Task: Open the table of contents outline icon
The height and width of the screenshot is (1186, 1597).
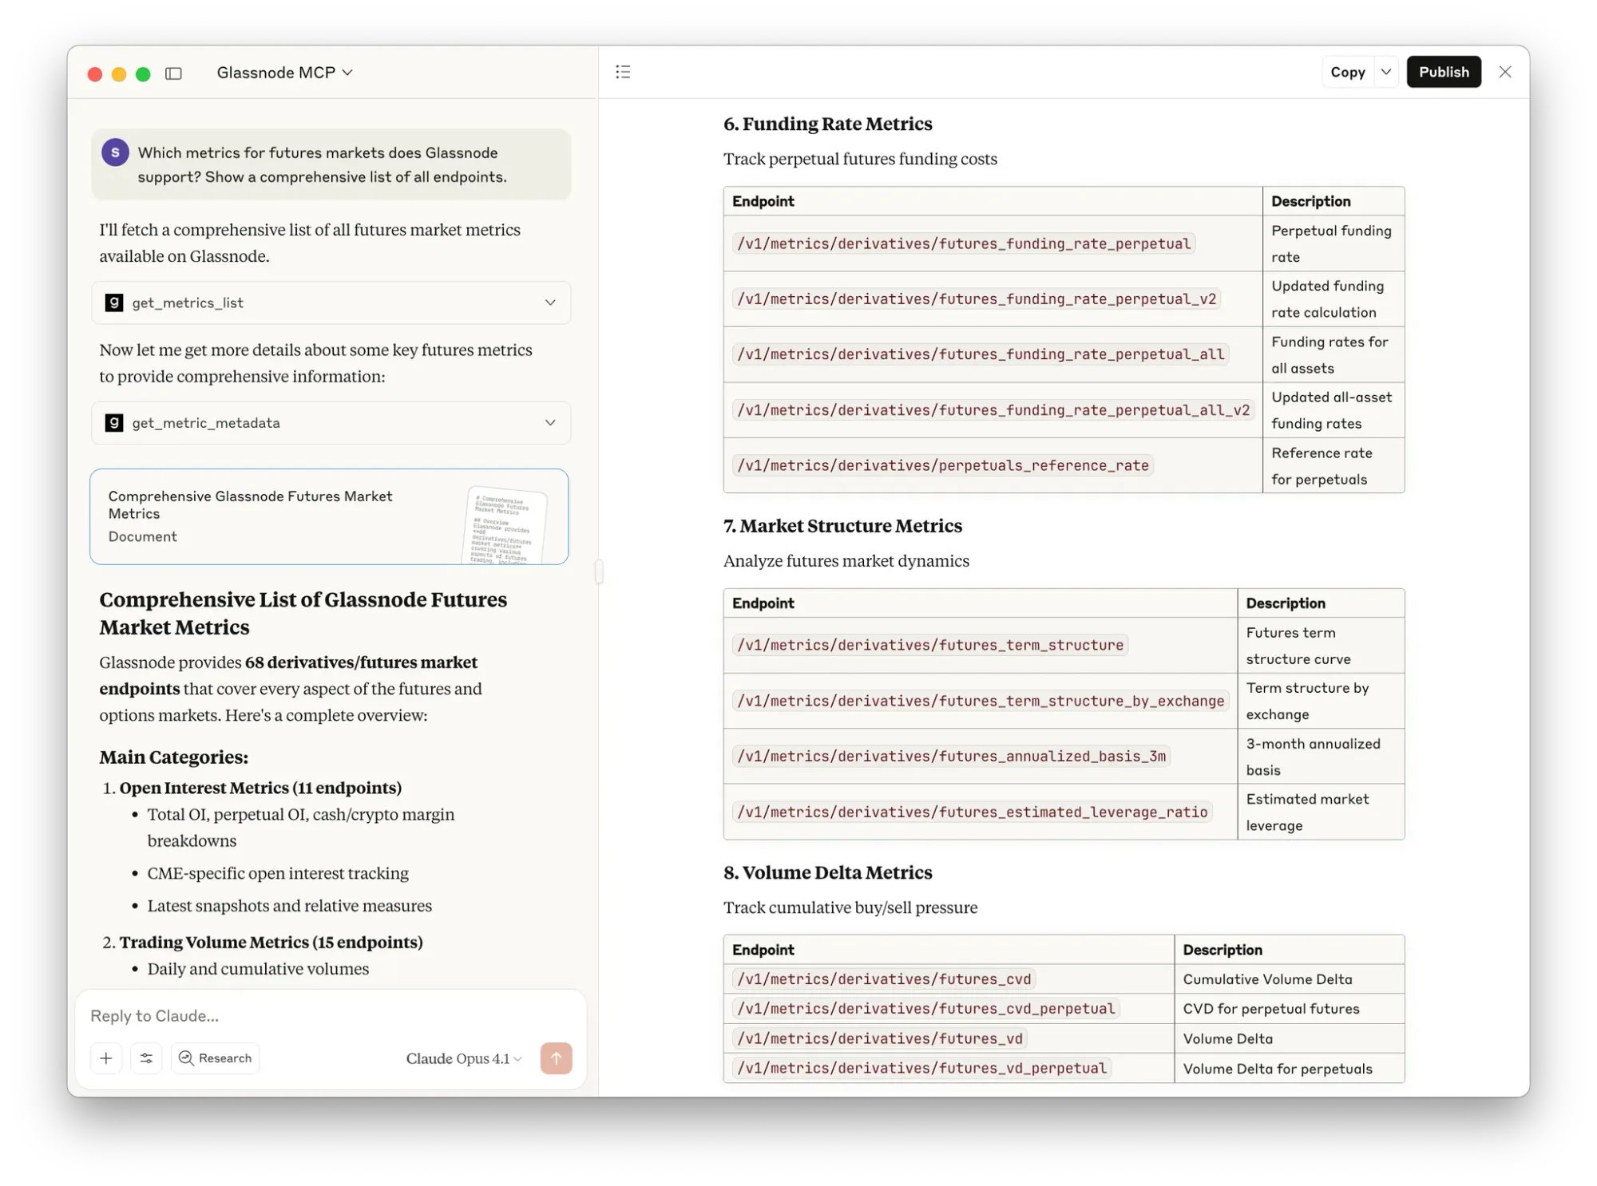Action: [623, 72]
